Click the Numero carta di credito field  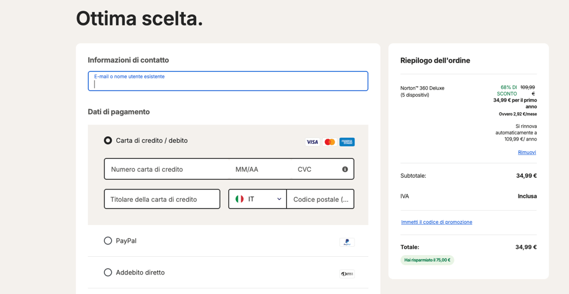click(x=167, y=169)
